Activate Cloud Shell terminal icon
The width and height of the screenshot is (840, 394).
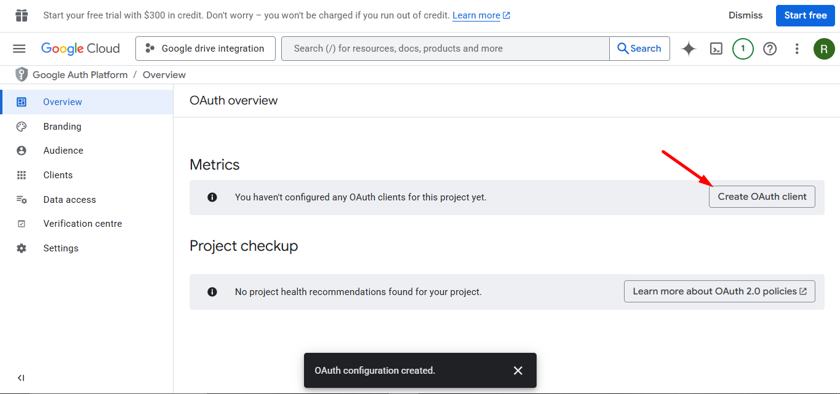716,49
